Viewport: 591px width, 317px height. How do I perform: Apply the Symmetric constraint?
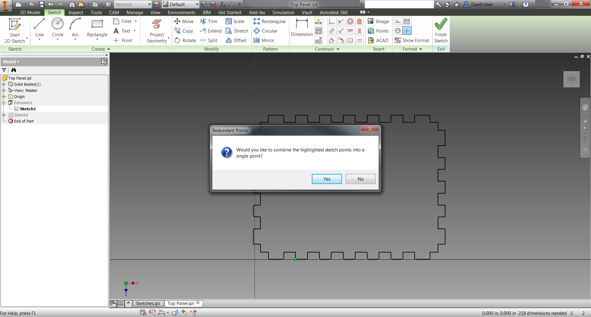tap(350, 40)
